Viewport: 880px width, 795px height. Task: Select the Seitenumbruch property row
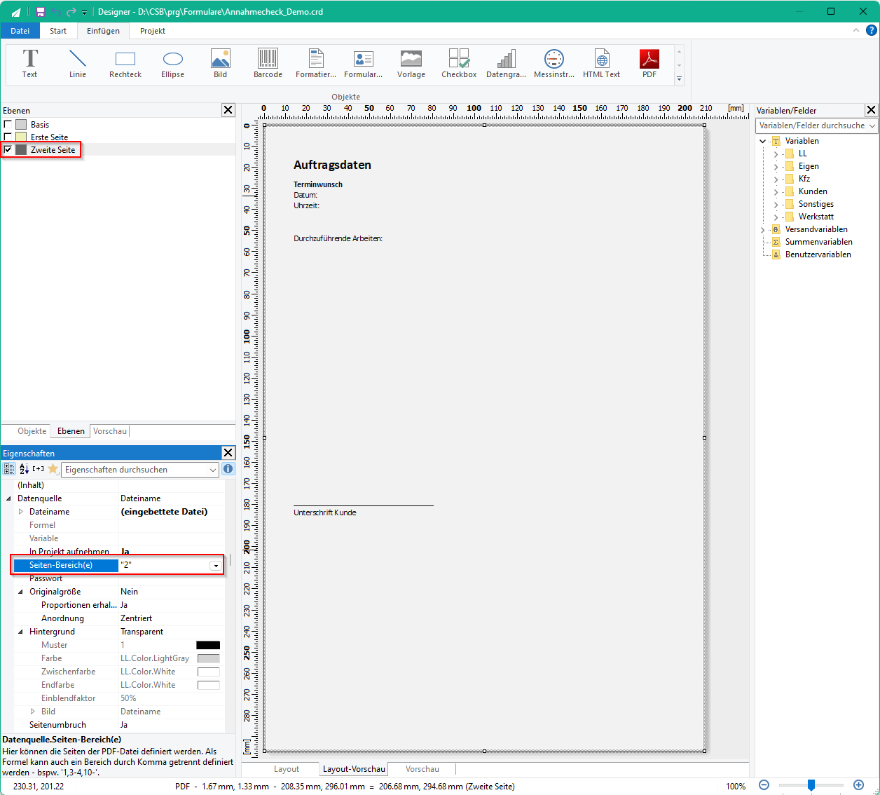click(x=119, y=725)
